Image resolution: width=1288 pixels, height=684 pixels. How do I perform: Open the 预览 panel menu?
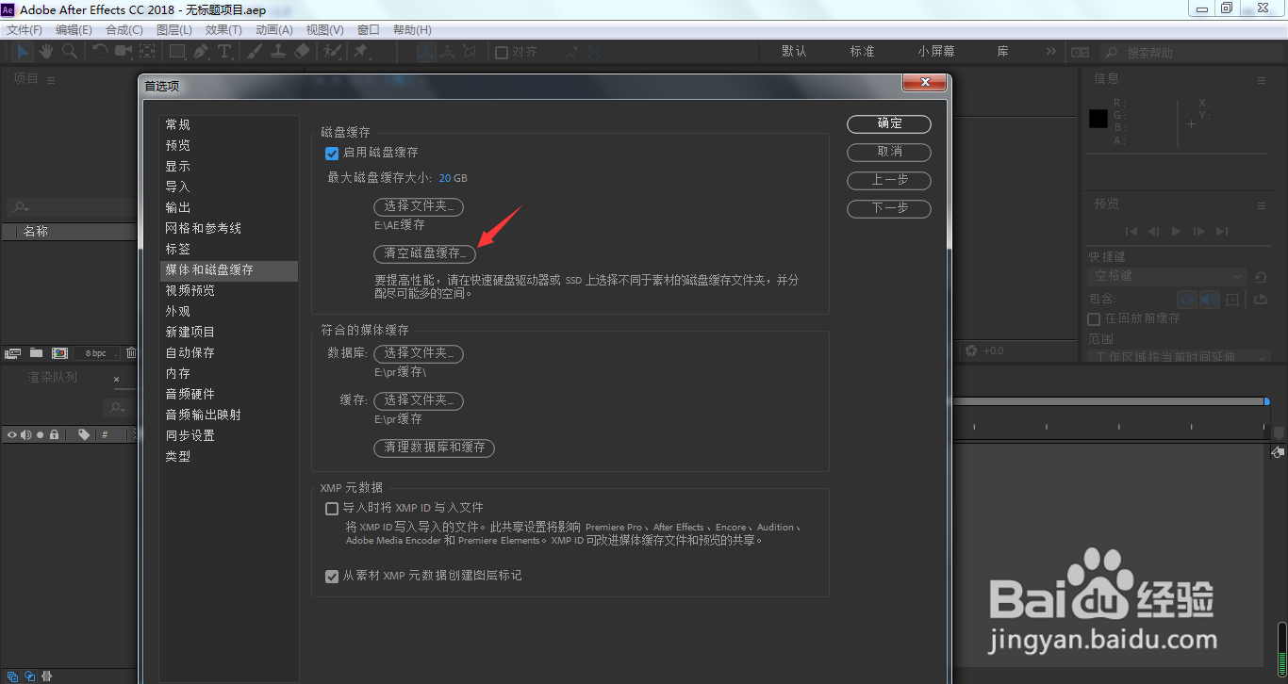1262,204
